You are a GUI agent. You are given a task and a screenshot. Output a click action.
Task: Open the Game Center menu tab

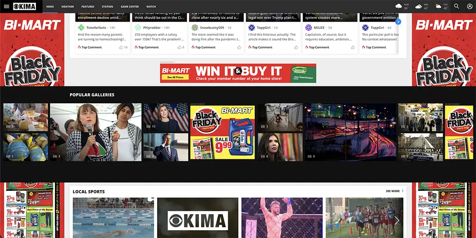point(130,6)
